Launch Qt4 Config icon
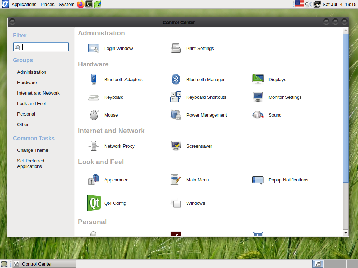This screenshot has width=358, height=268. pos(94,203)
